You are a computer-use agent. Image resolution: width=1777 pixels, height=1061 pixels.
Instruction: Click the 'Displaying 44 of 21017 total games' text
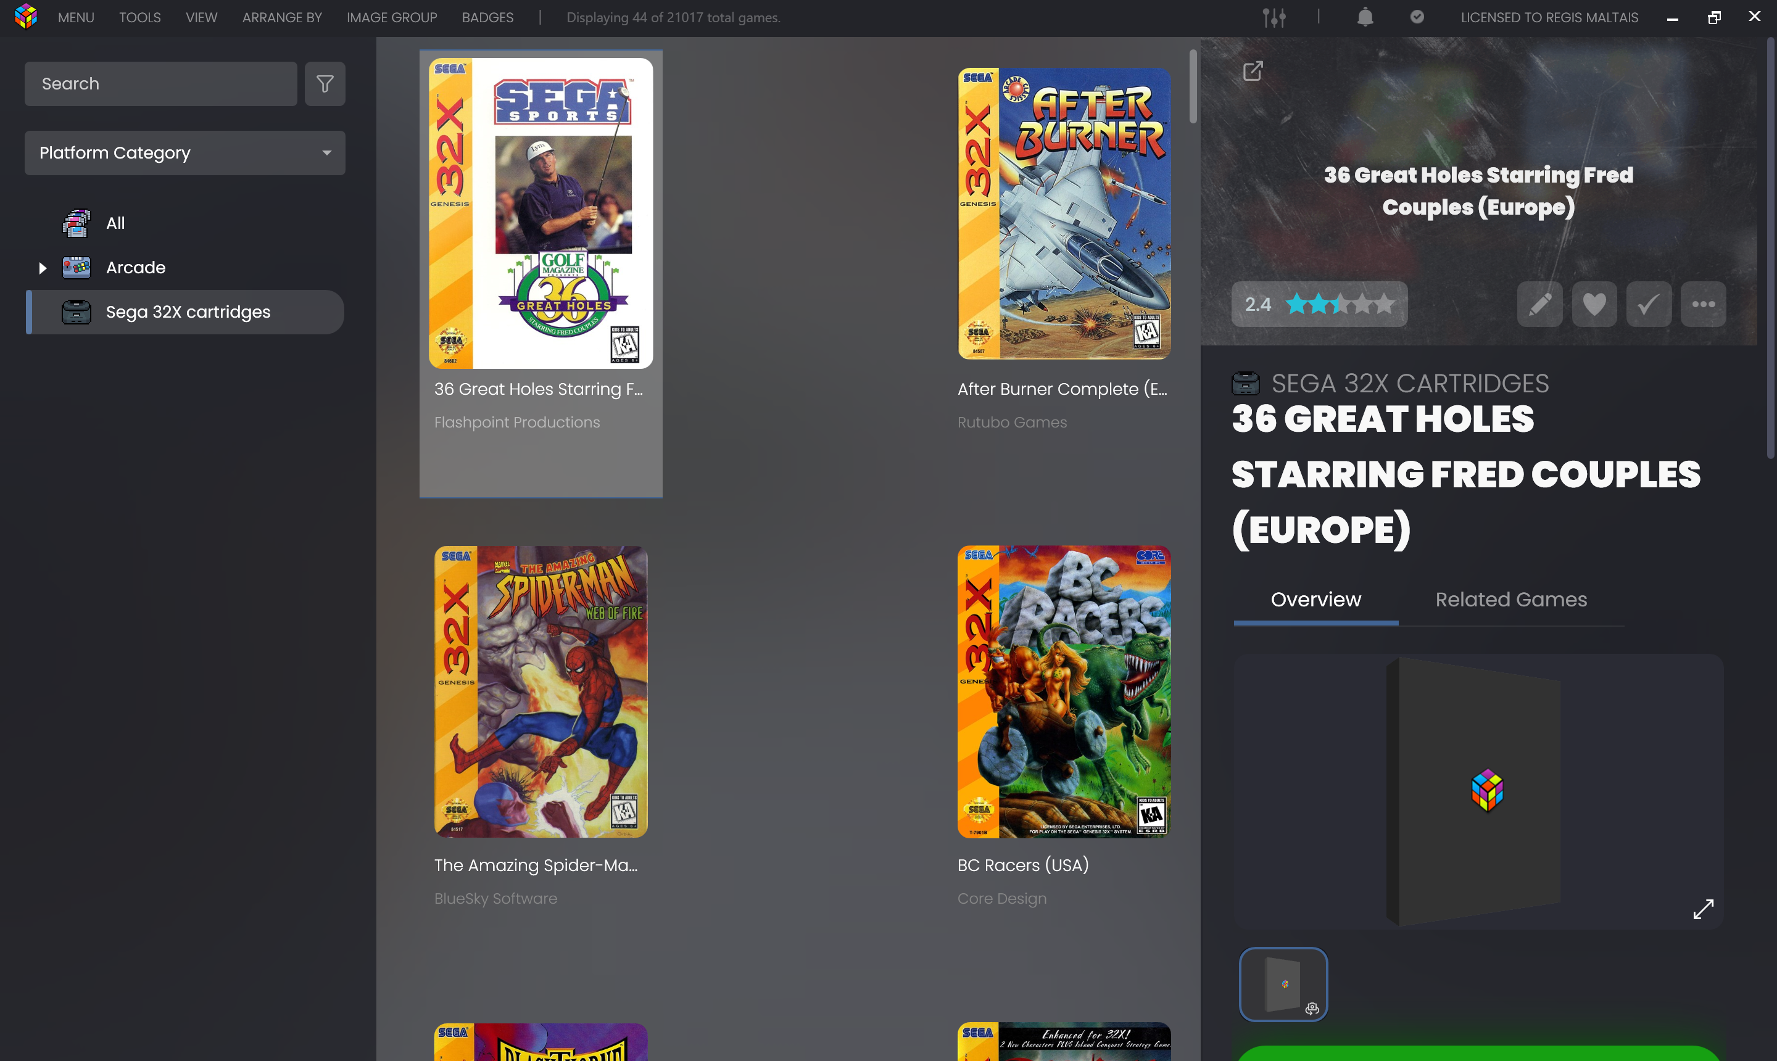(673, 17)
